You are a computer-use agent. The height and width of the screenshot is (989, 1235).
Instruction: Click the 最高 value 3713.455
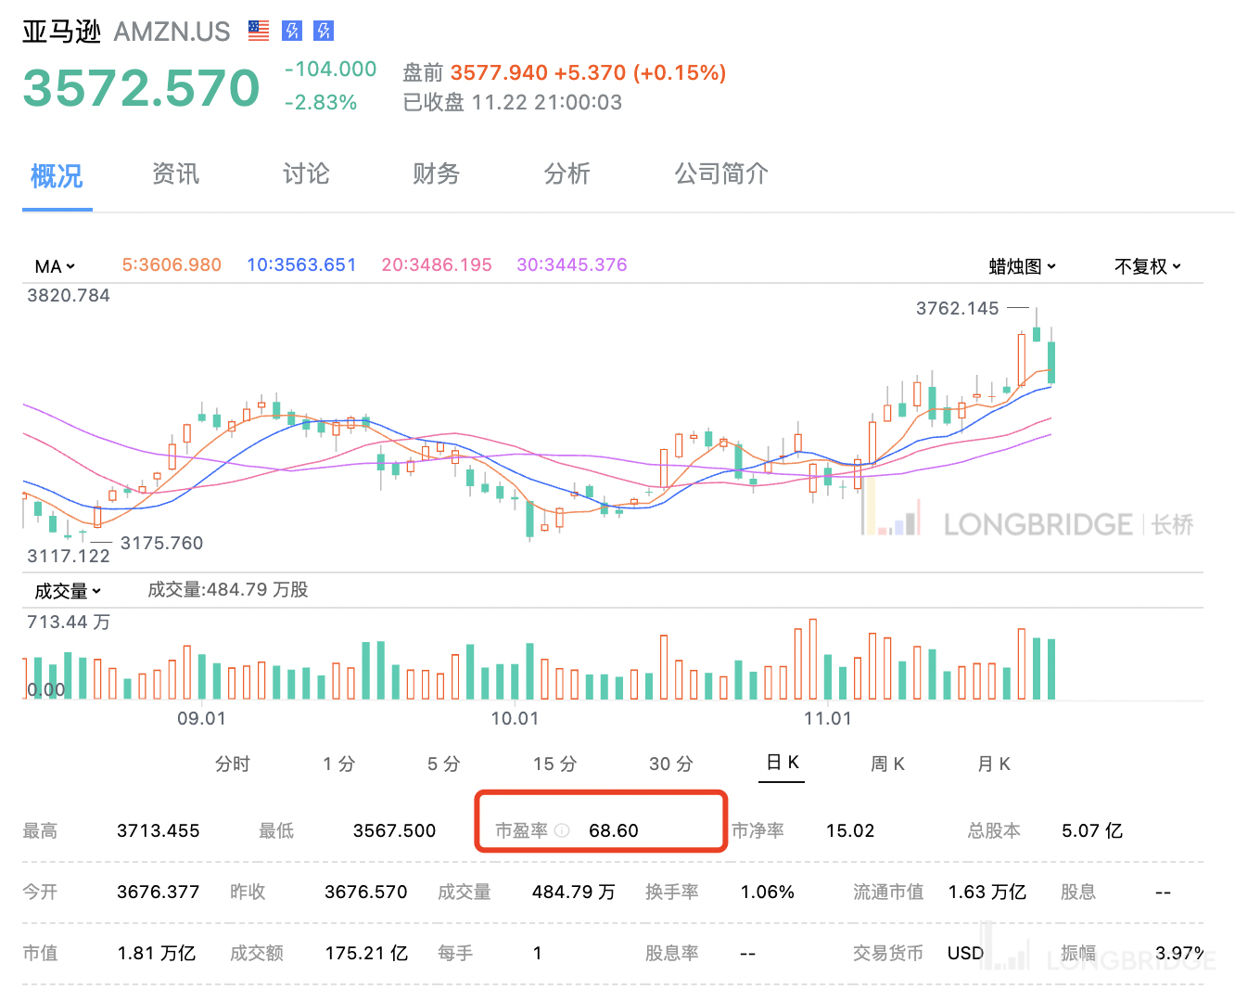coord(159,830)
